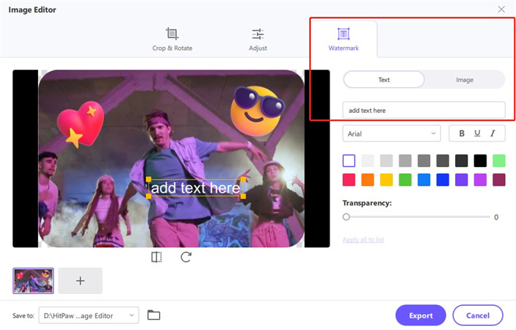Switch watermark type to Text

384,80
